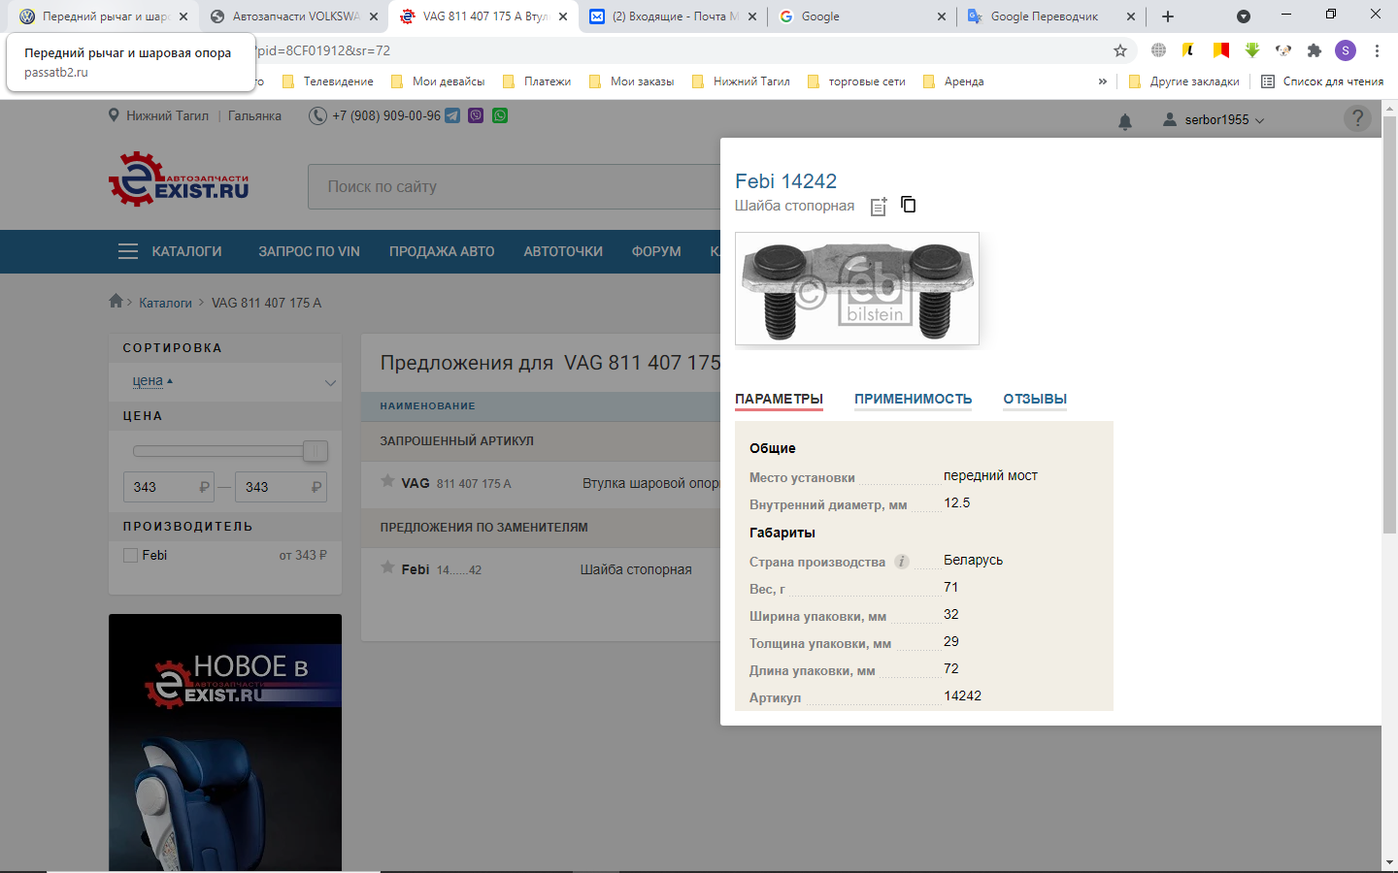Screen dimensions: 1398x873
Task: Click the dog face extension icon
Action: coord(1283,50)
